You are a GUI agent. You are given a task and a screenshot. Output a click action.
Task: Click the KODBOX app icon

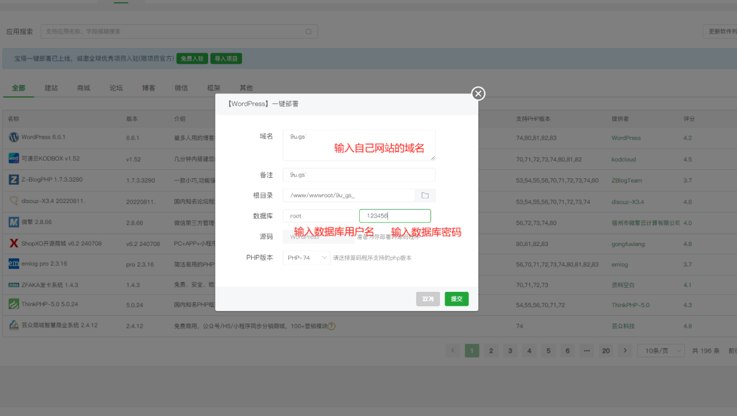(x=14, y=158)
